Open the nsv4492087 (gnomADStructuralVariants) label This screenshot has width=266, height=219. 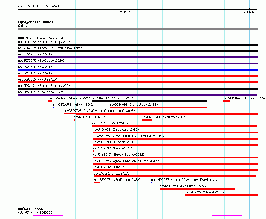[184, 180]
